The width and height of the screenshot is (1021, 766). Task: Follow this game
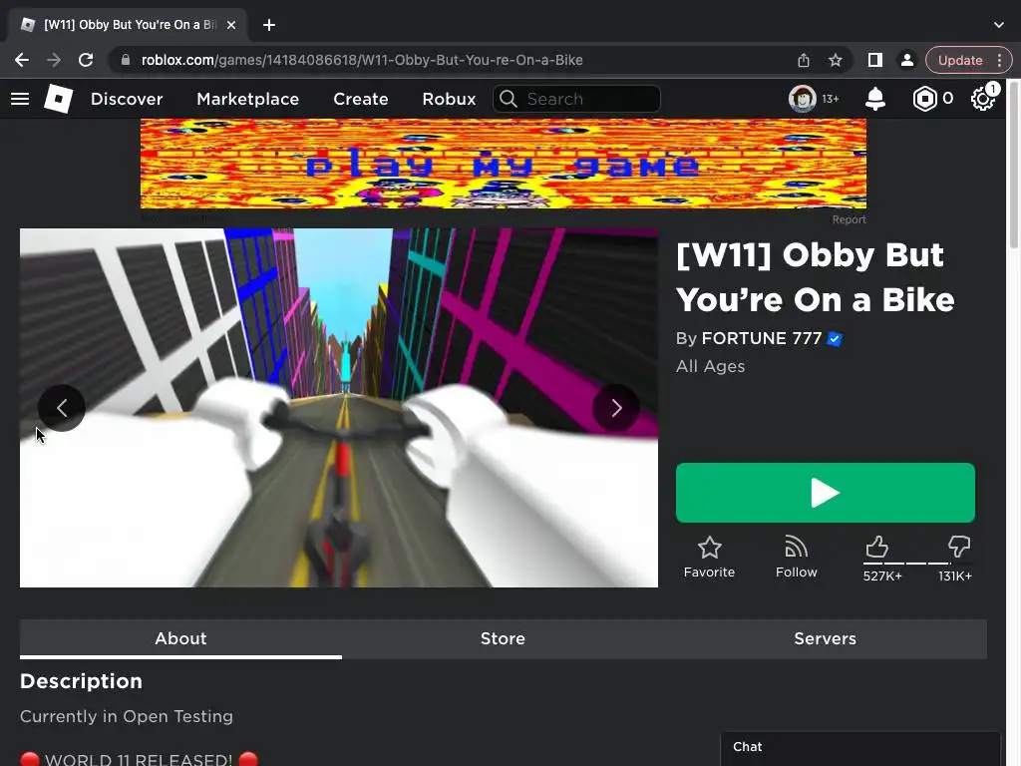(796, 557)
